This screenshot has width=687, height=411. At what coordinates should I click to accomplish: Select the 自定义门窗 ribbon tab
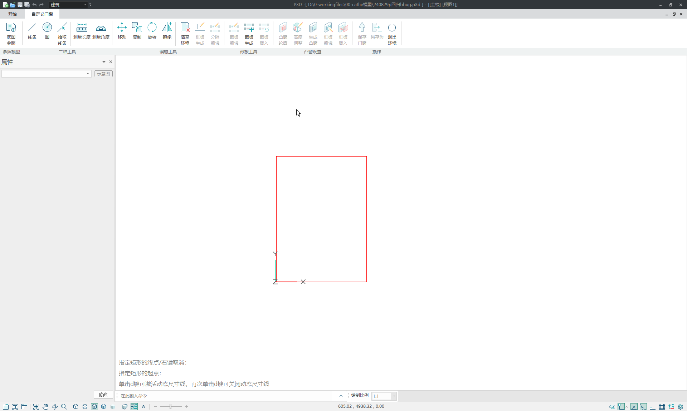[x=42, y=14]
